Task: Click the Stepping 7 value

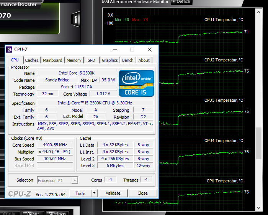Action: tap(143, 110)
